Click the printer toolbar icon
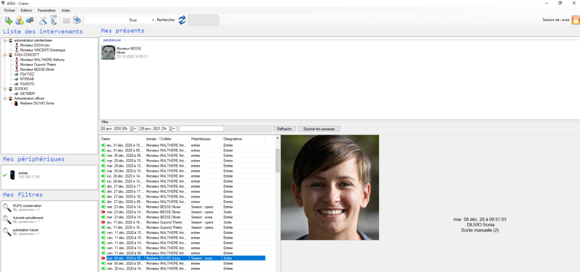 click(77, 20)
